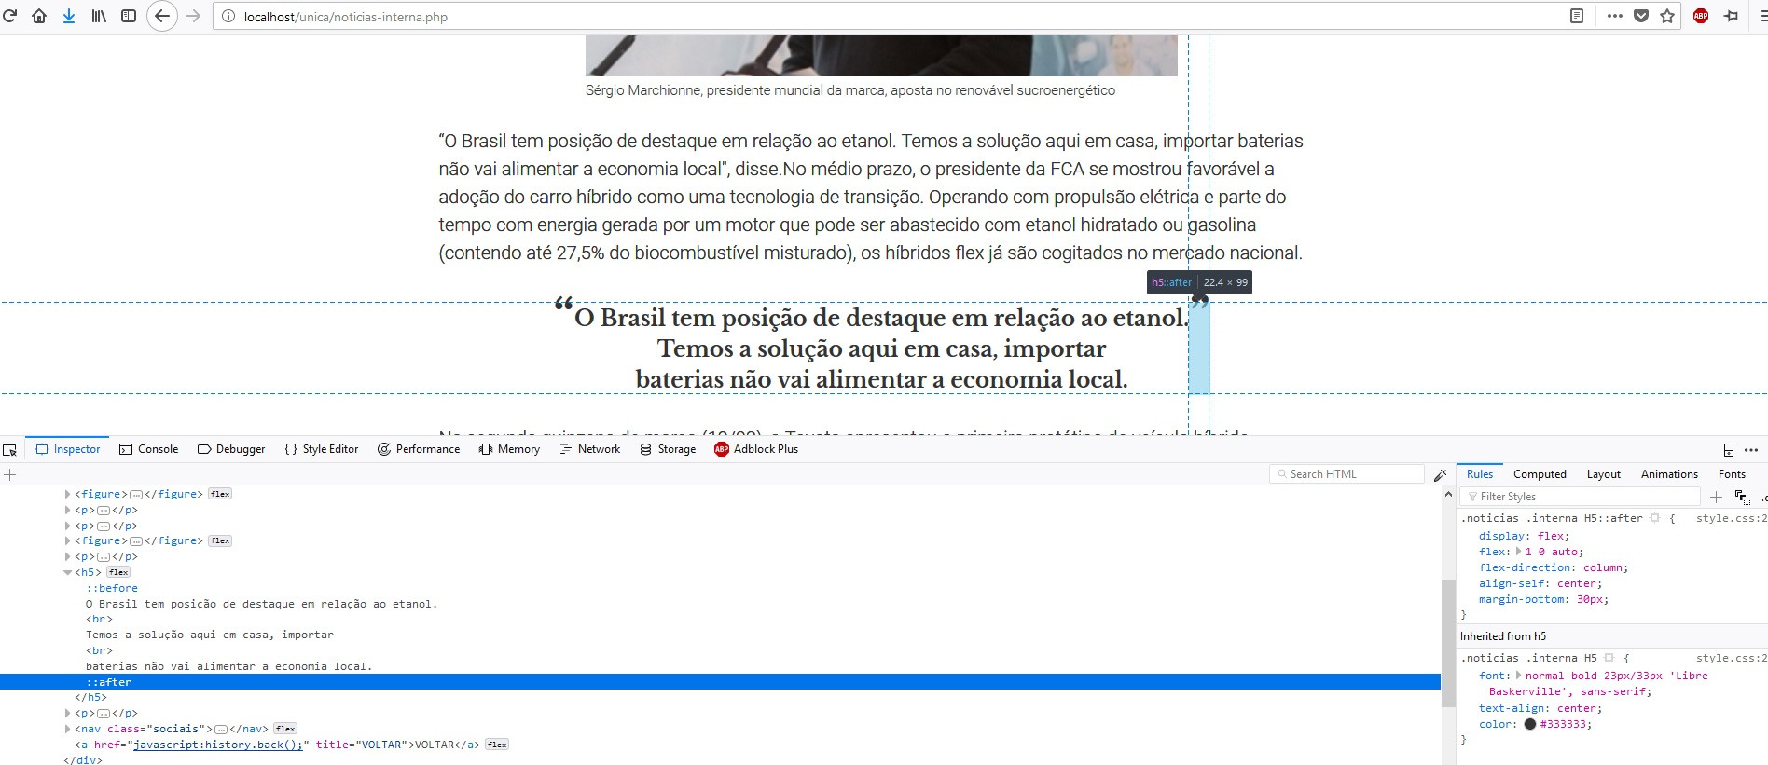
Task: Switch to the Computed sidebar tab
Action: [1540, 474]
